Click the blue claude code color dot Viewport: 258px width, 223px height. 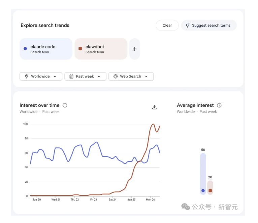[x=25, y=49]
